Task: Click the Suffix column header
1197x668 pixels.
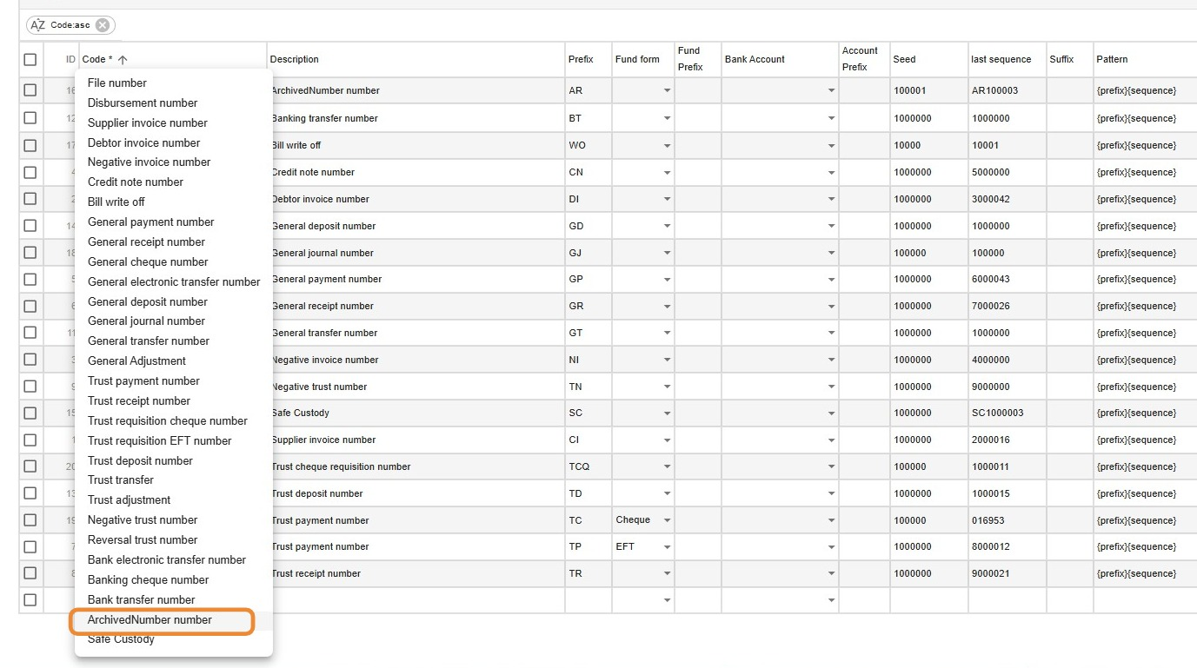Action: point(1061,59)
